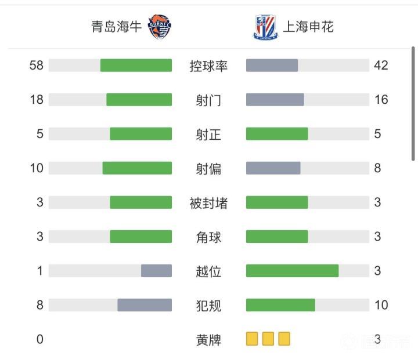Open the 青岛海牛 team name link
Image resolution: width=418 pixels, height=356 pixels.
click(116, 27)
